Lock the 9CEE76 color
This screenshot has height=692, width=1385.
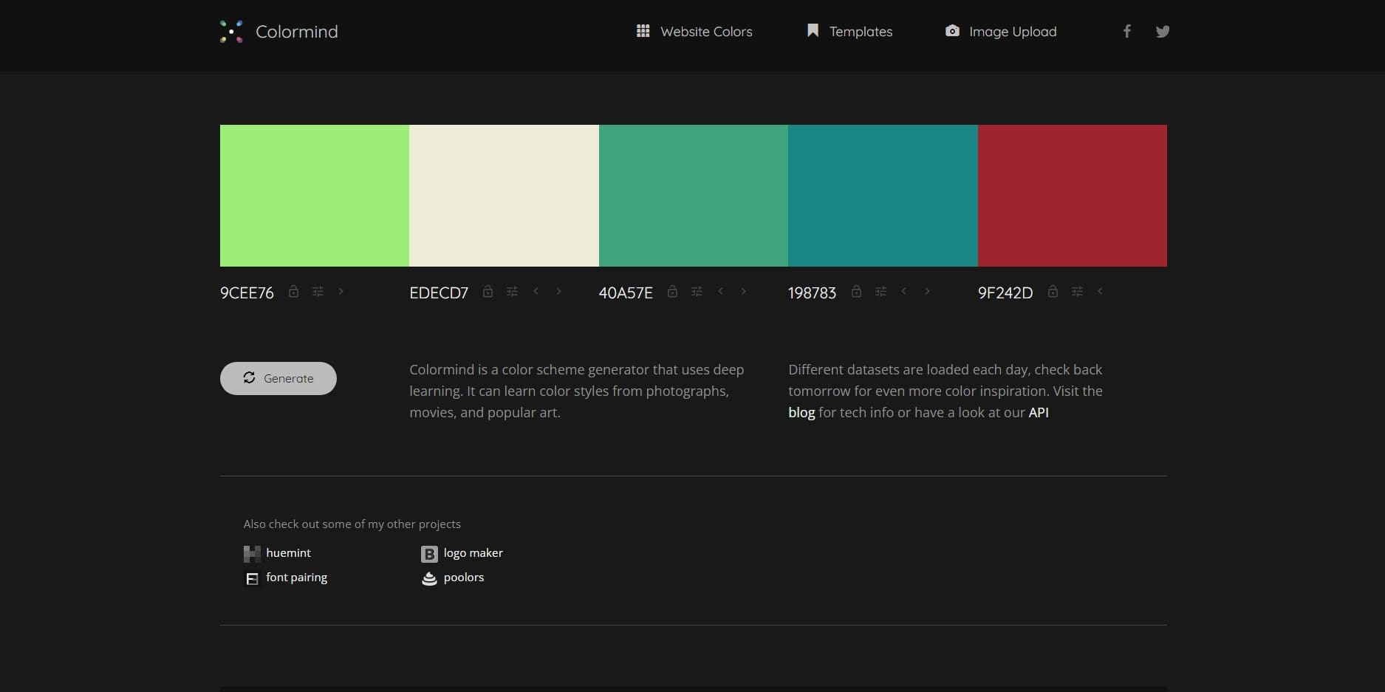tap(293, 292)
